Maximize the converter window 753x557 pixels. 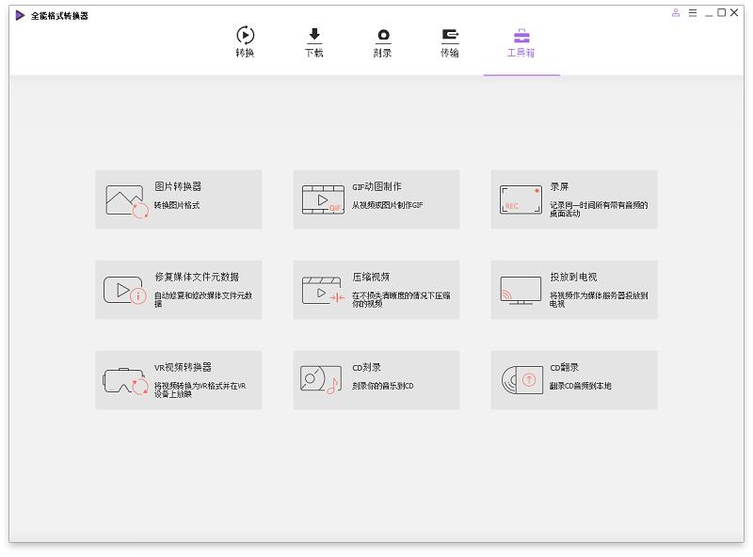point(721,13)
